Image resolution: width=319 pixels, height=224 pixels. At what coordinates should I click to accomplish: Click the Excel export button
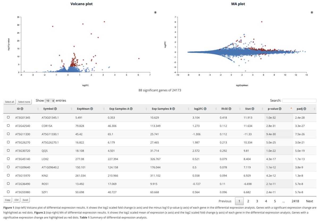(25, 200)
